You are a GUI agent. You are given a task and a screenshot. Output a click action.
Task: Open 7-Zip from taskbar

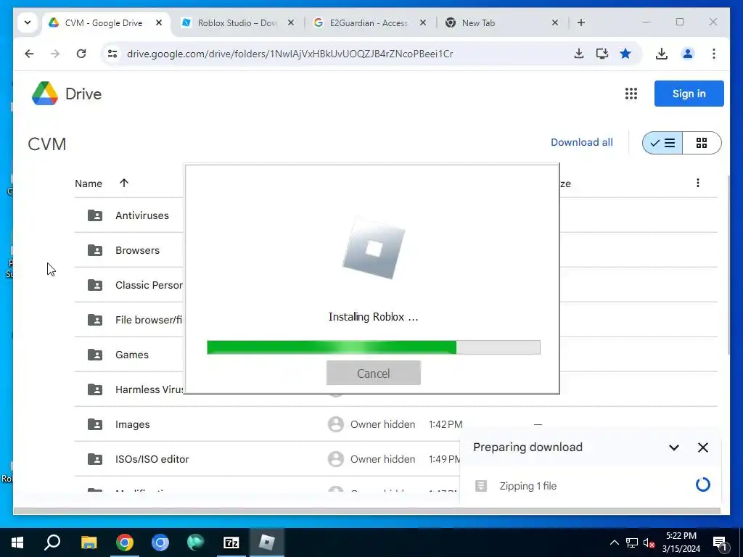[x=231, y=542]
